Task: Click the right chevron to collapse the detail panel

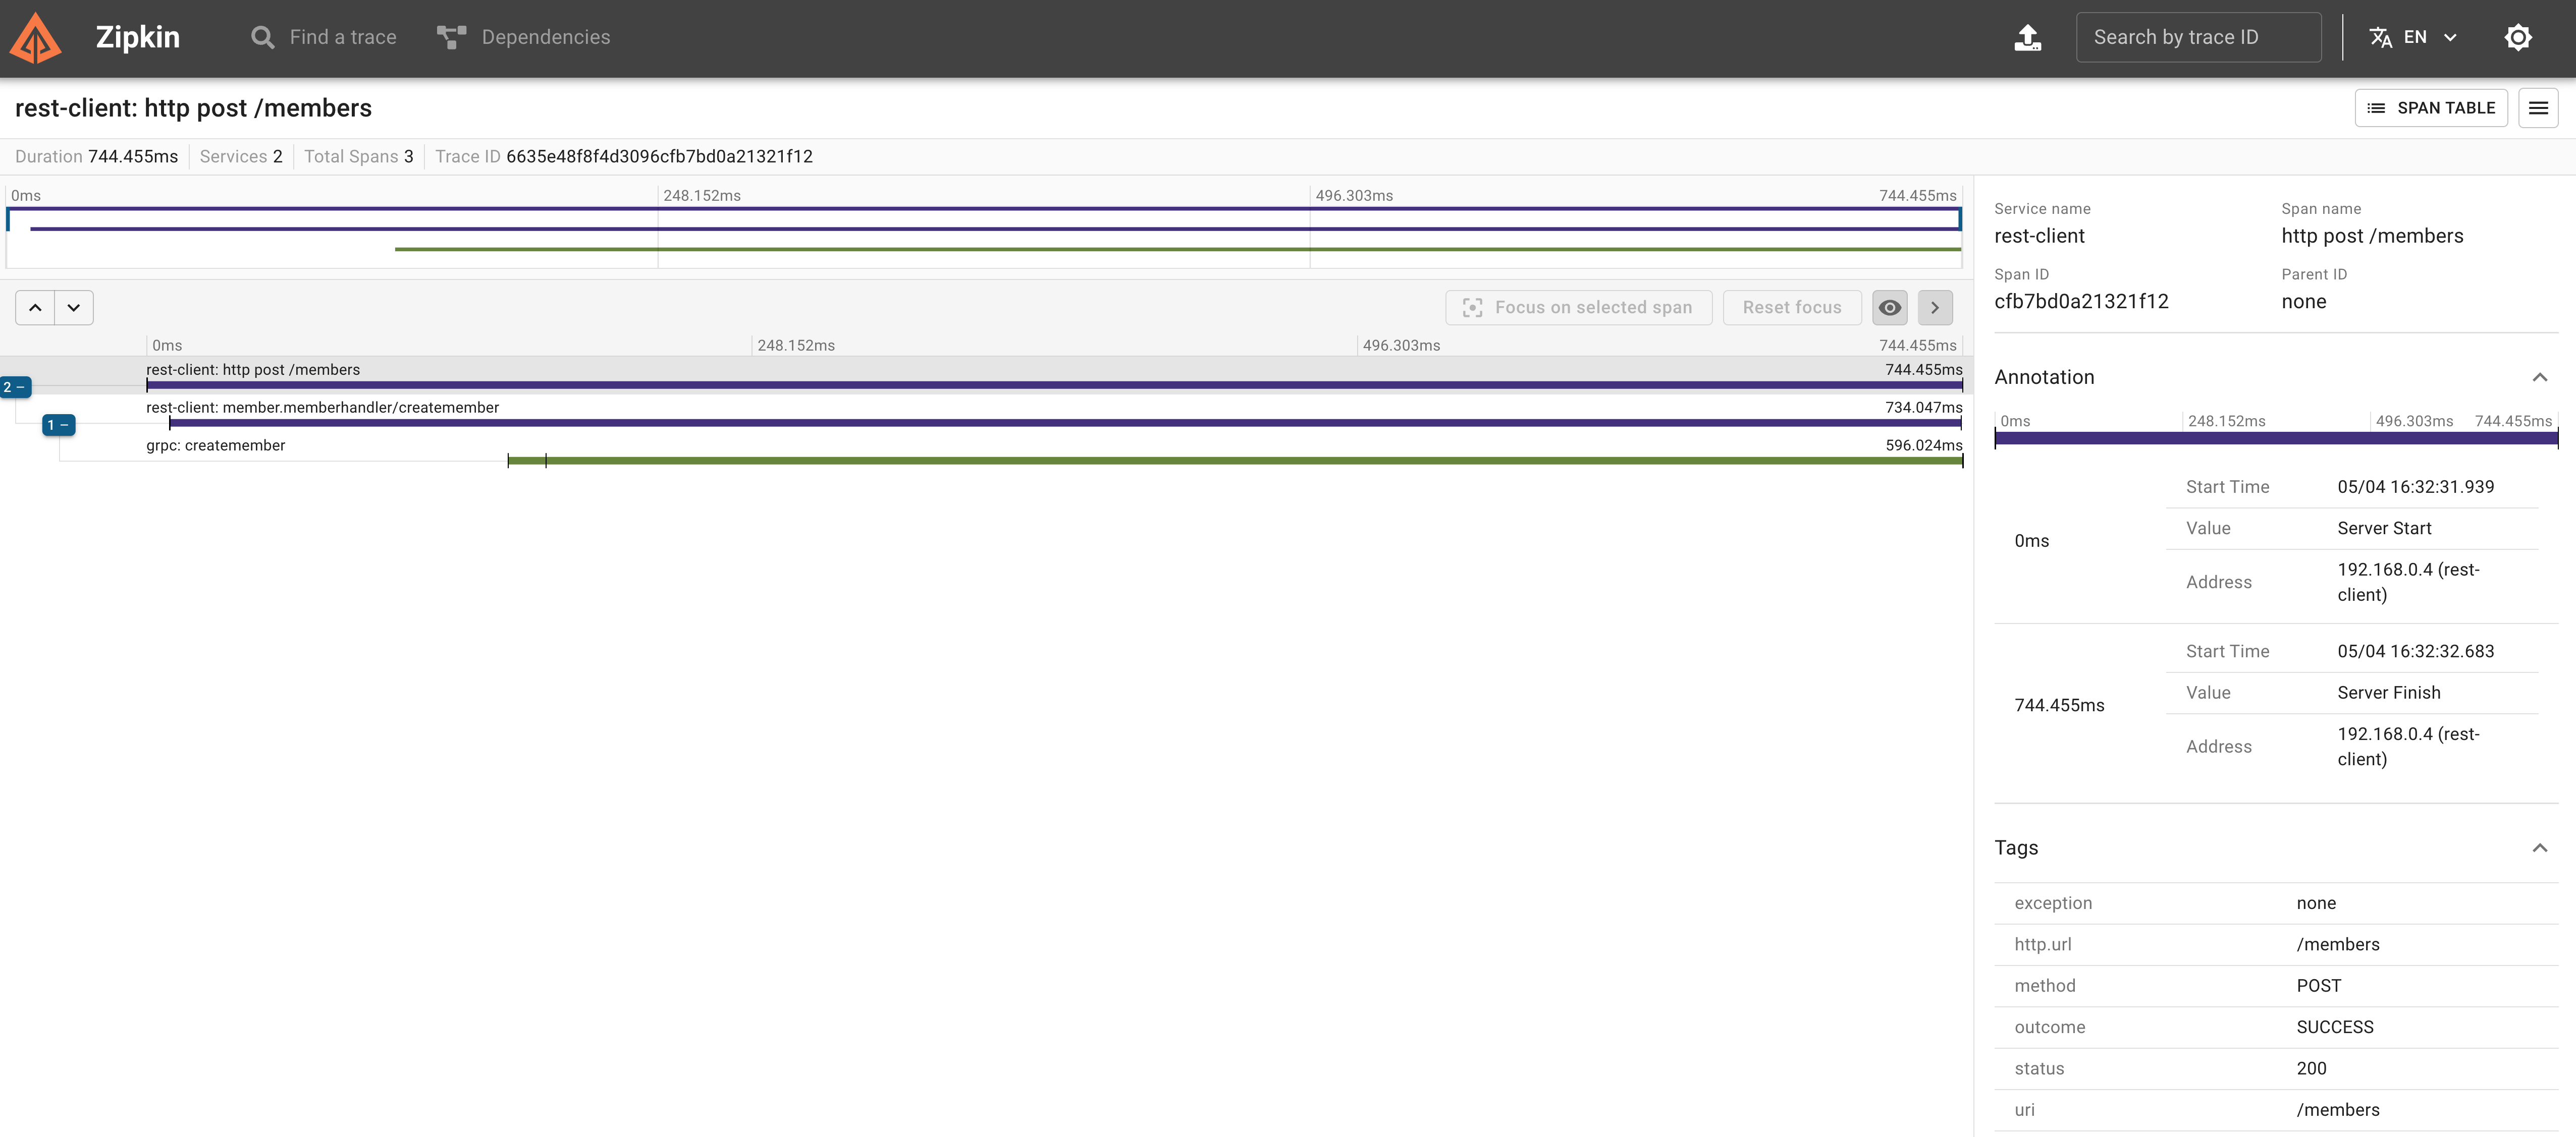Action: (1934, 308)
